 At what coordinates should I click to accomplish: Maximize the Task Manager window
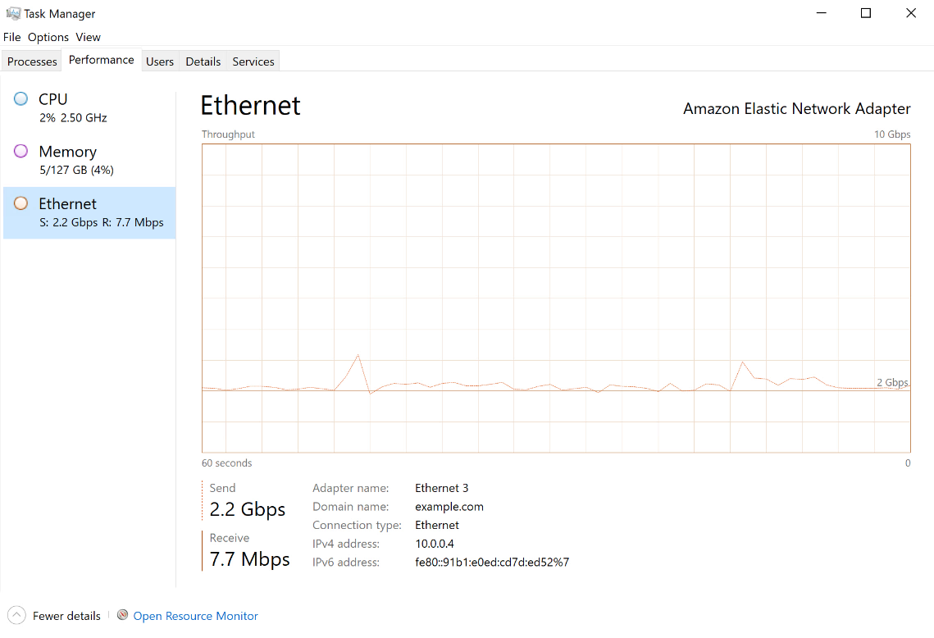point(866,13)
